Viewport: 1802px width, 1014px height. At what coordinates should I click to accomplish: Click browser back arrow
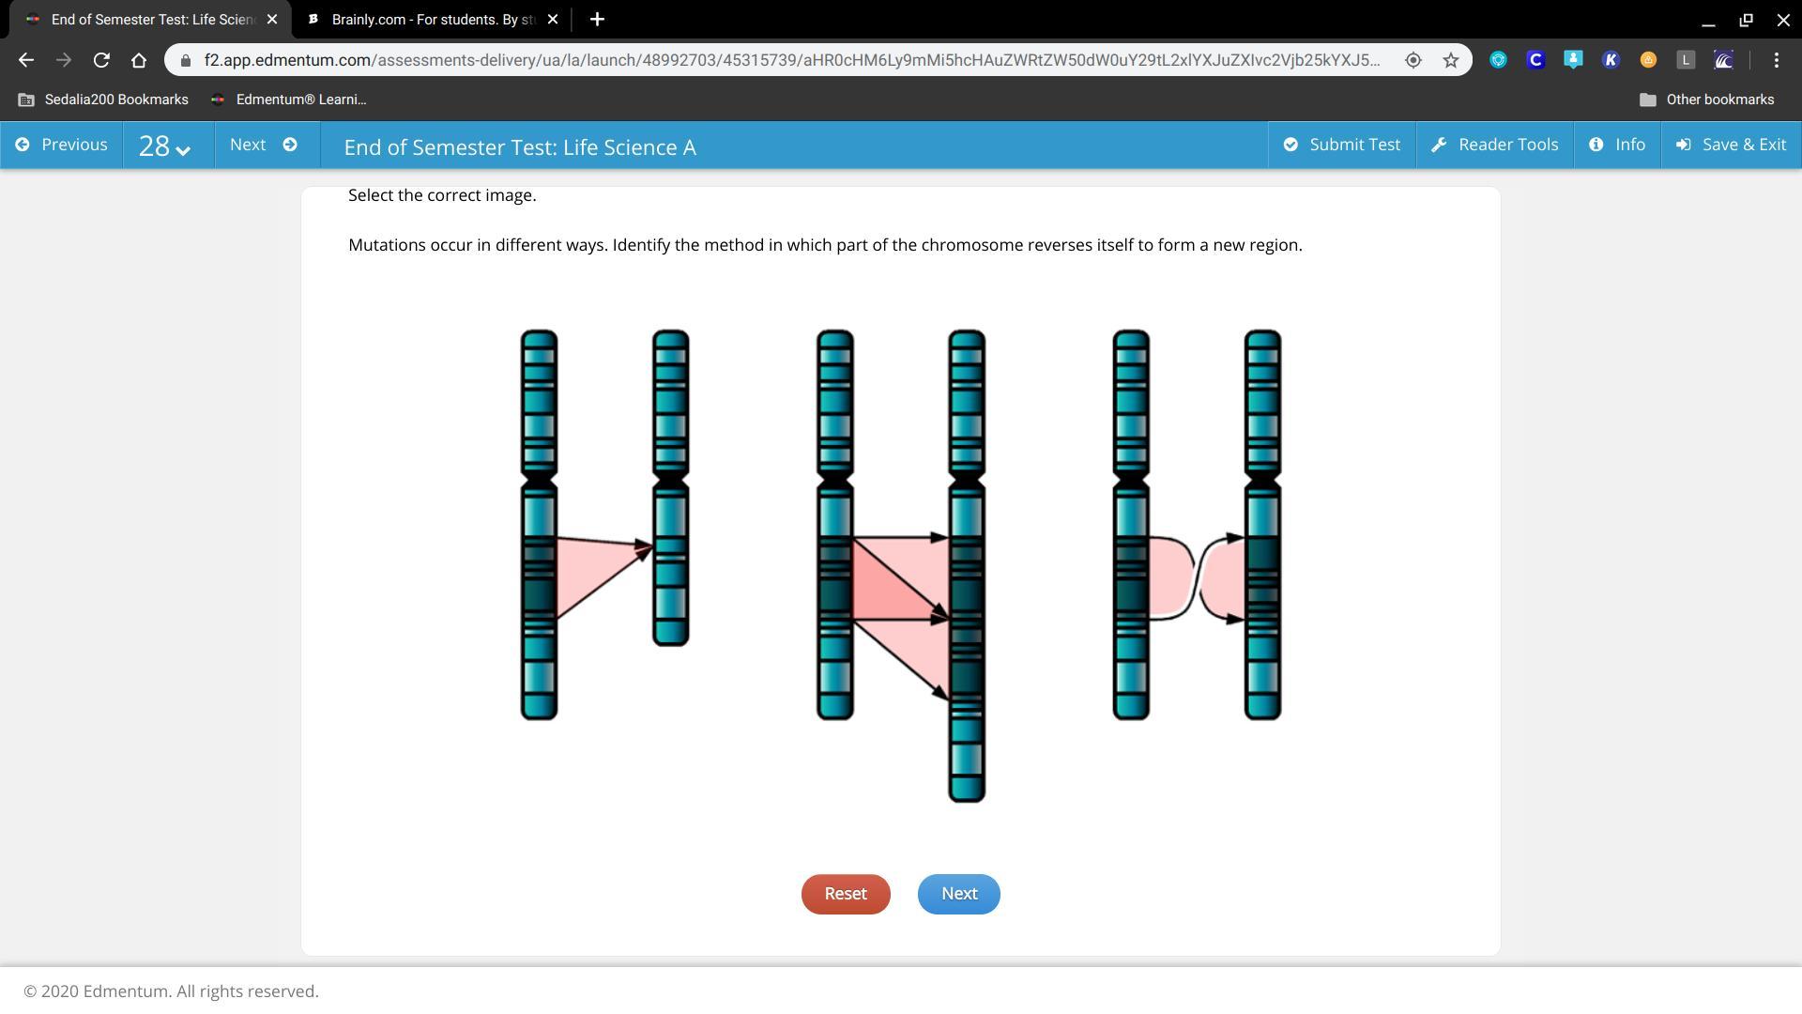26,60
